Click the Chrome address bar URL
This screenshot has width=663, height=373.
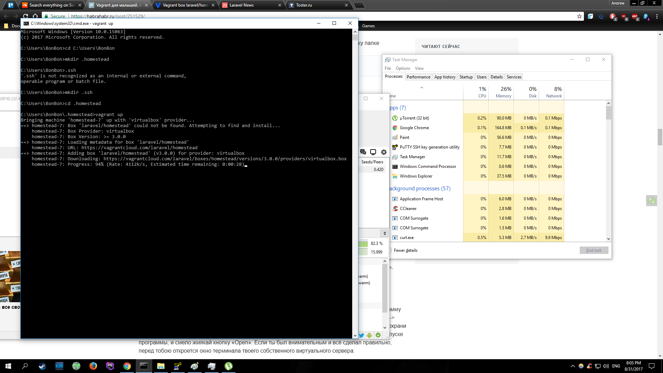pos(108,16)
